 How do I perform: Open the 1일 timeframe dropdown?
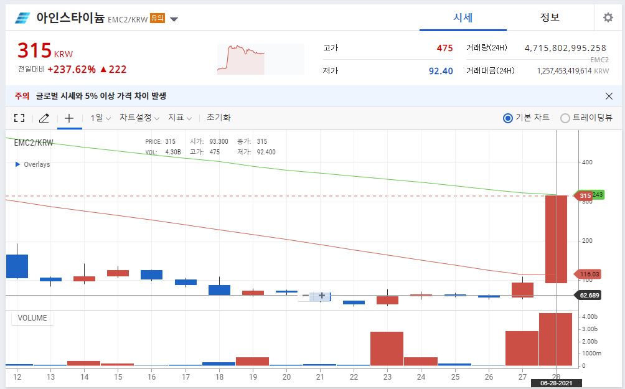pos(98,118)
